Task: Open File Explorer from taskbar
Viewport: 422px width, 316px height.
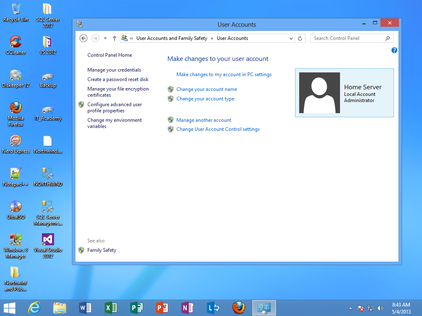Action: click(x=60, y=308)
